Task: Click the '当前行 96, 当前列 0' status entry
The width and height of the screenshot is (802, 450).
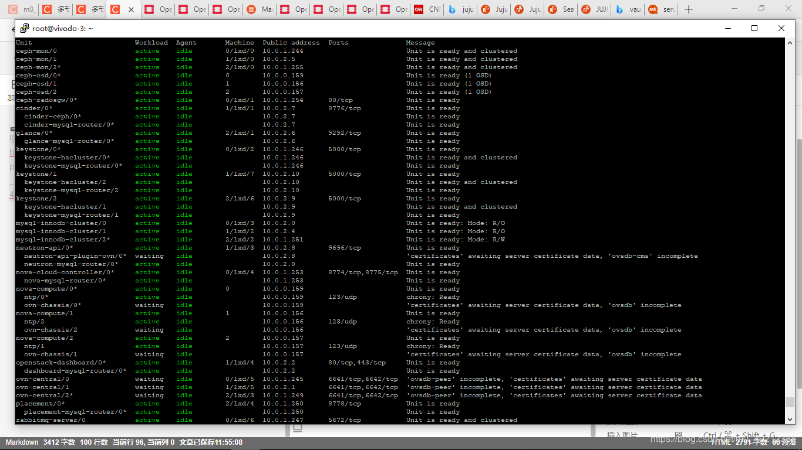Action: (143, 442)
